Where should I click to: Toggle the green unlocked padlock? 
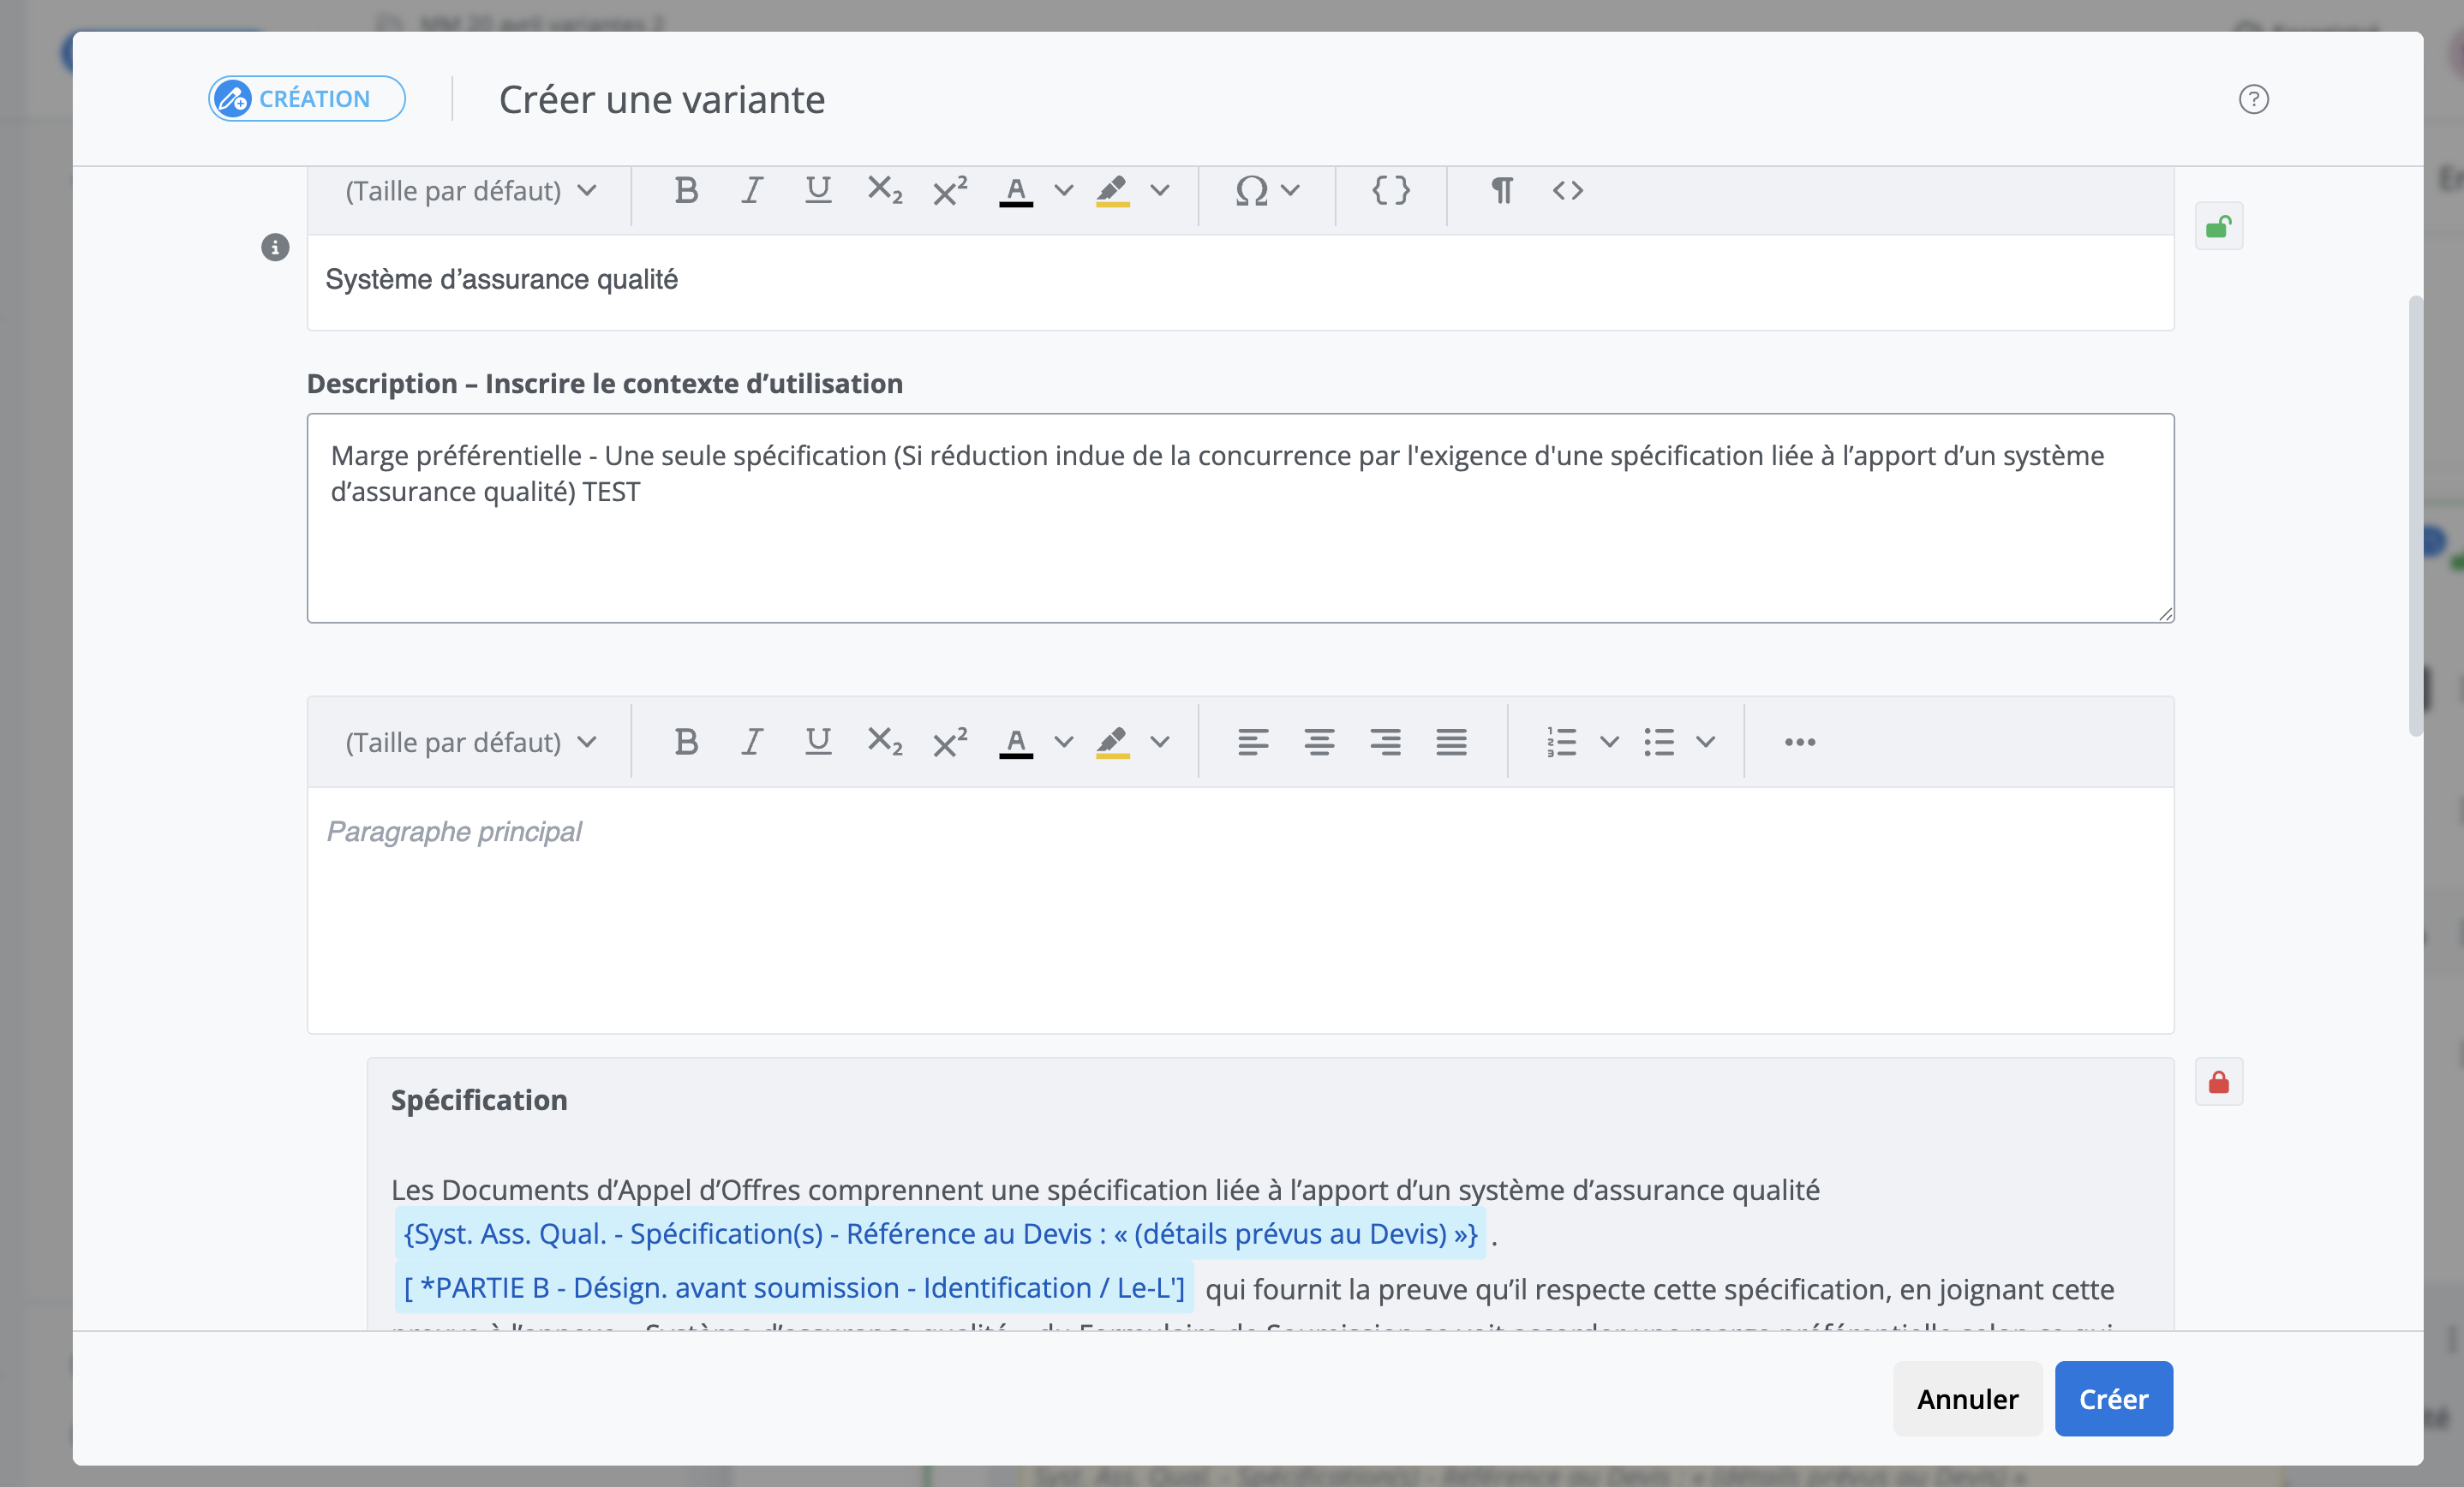[2219, 227]
